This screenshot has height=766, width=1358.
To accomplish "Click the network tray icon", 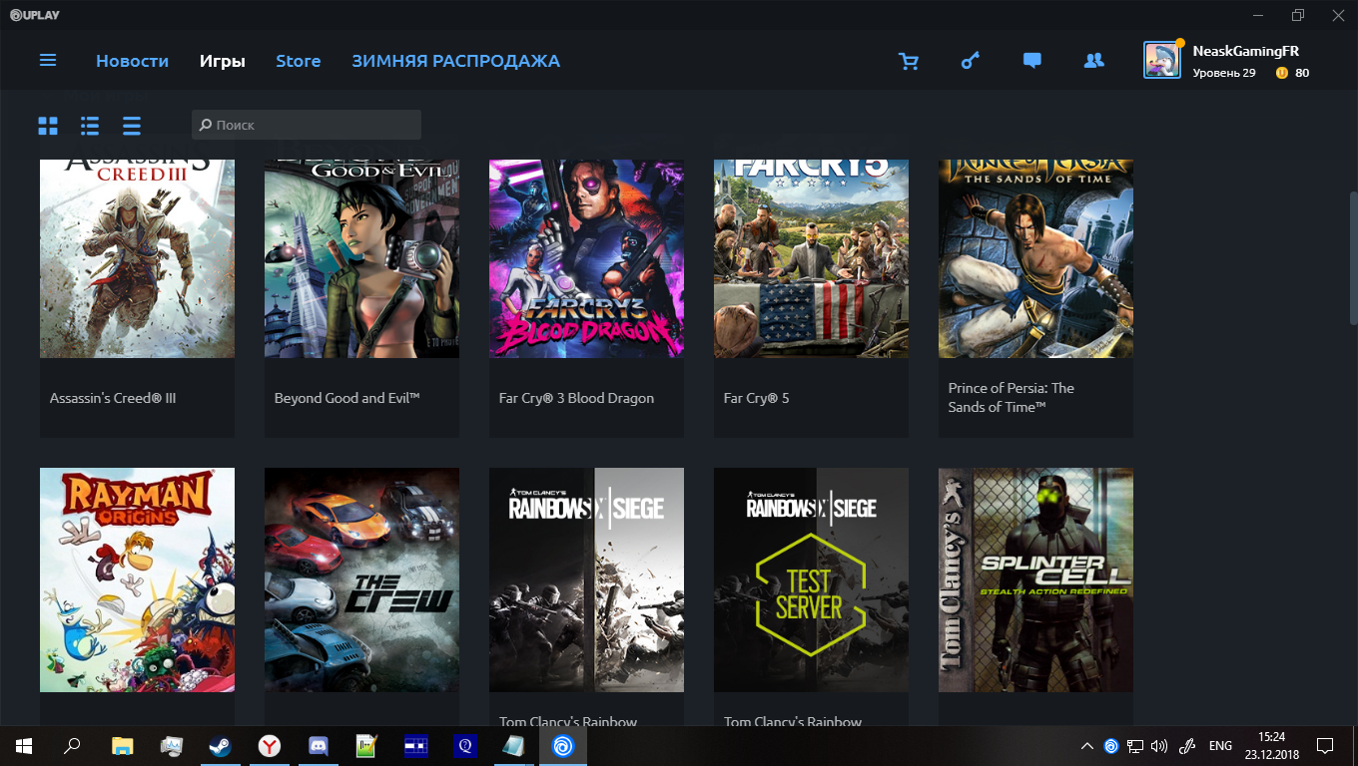I will pyautogui.click(x=1135, y=745).
